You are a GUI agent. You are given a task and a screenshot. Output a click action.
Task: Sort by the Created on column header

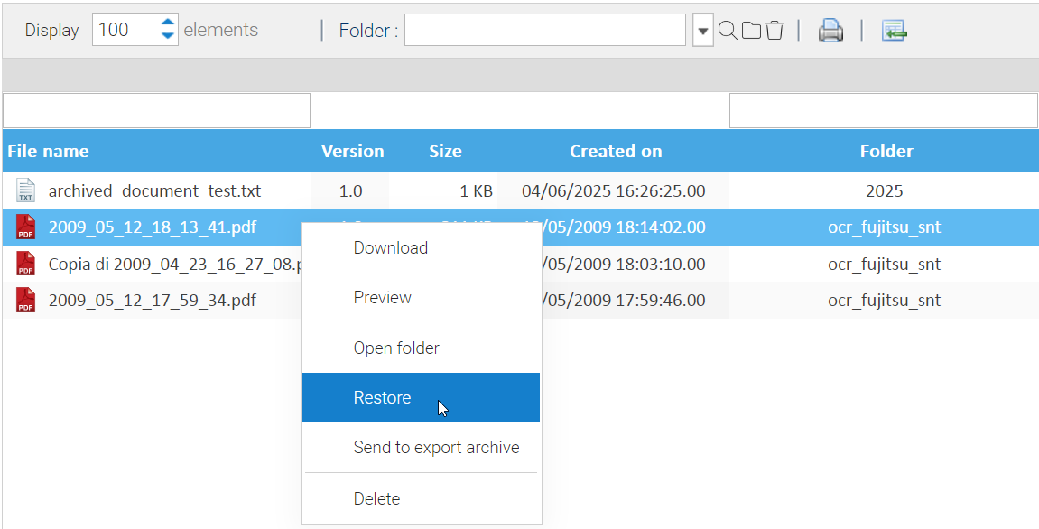pyautogui.click(x=616, y=151)
